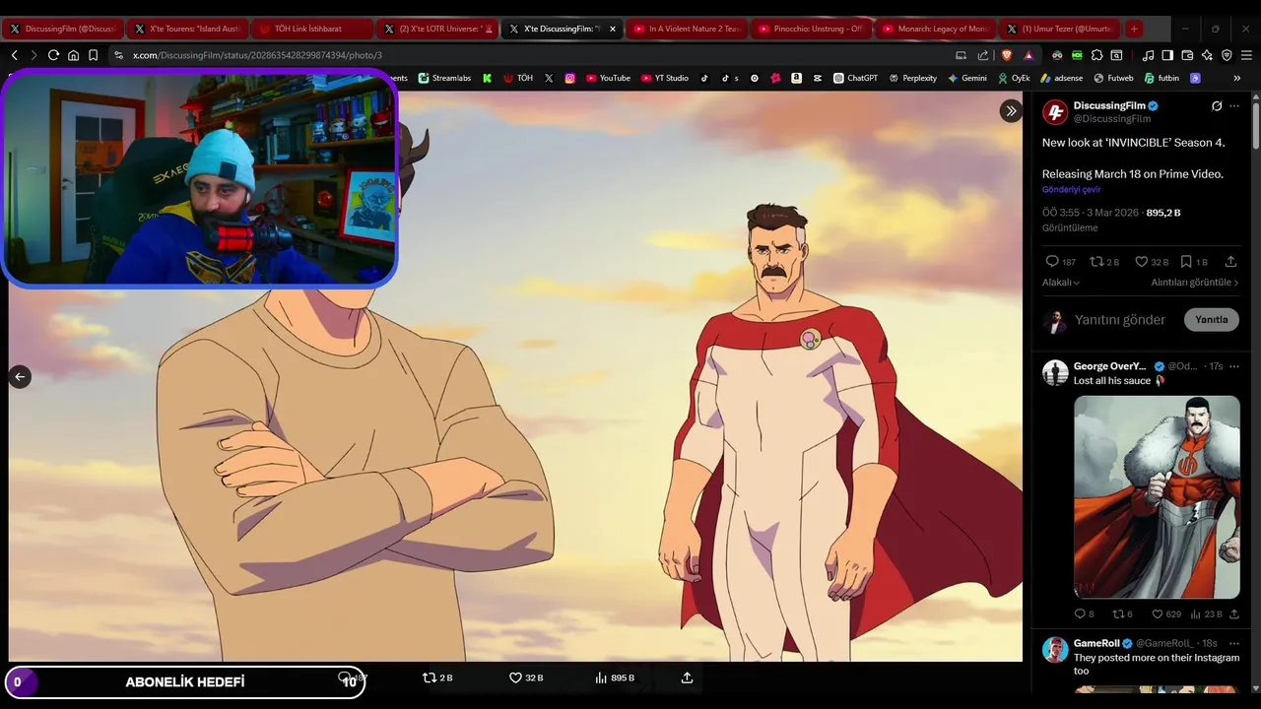Open the YT Studio bookmark
The width and height of the screenshot is (1261, 709).
[665, 78]
